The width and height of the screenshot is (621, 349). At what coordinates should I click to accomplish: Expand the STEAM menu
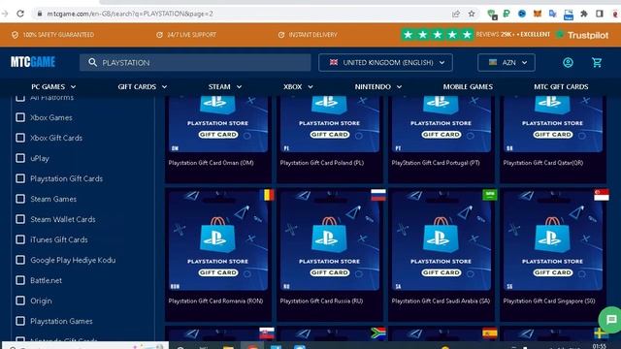(x=225, y=86)
